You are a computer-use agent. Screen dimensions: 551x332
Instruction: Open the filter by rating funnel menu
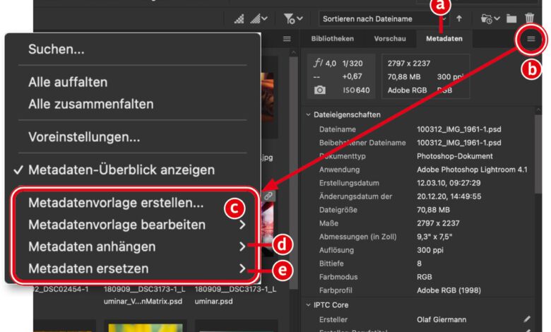coord(293,18)
